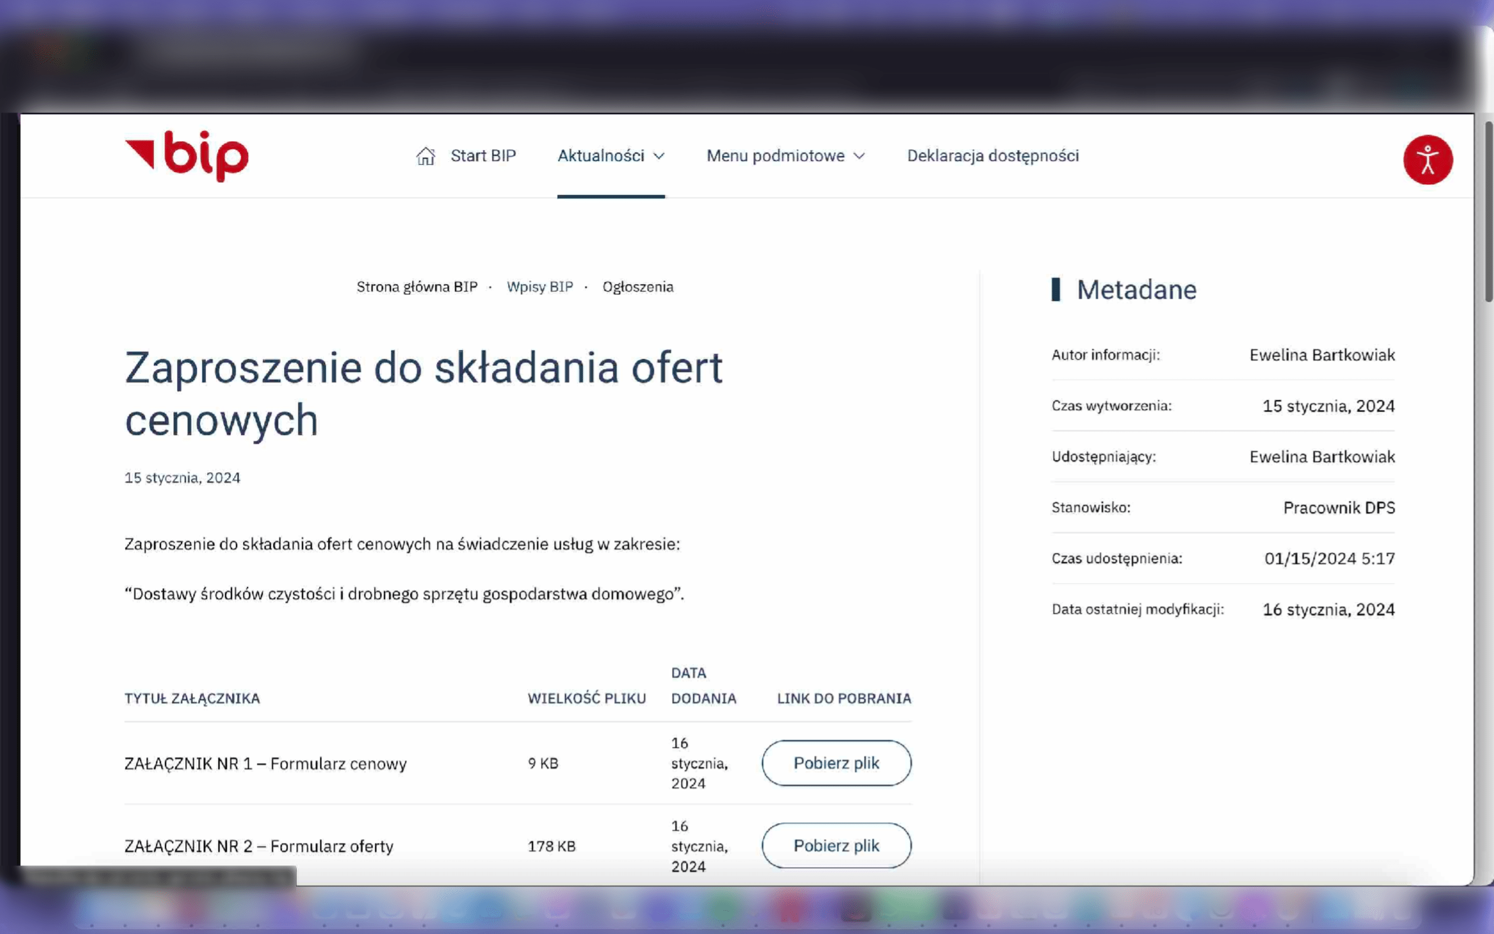Click the LINK DO POBRANIA column header
1494x934 pixels.
point(844,698)
